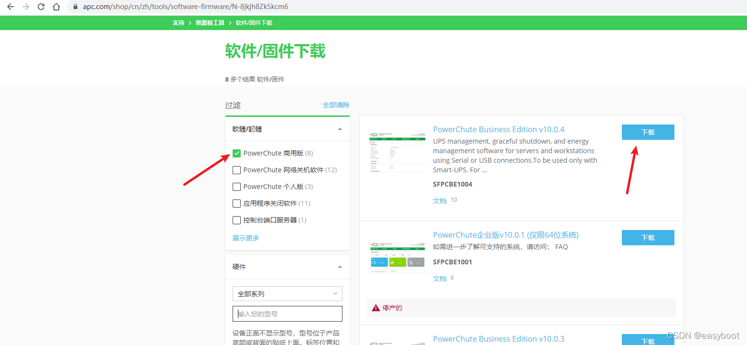Open 文档 link for SFPCBE1004

click(440, 201)
